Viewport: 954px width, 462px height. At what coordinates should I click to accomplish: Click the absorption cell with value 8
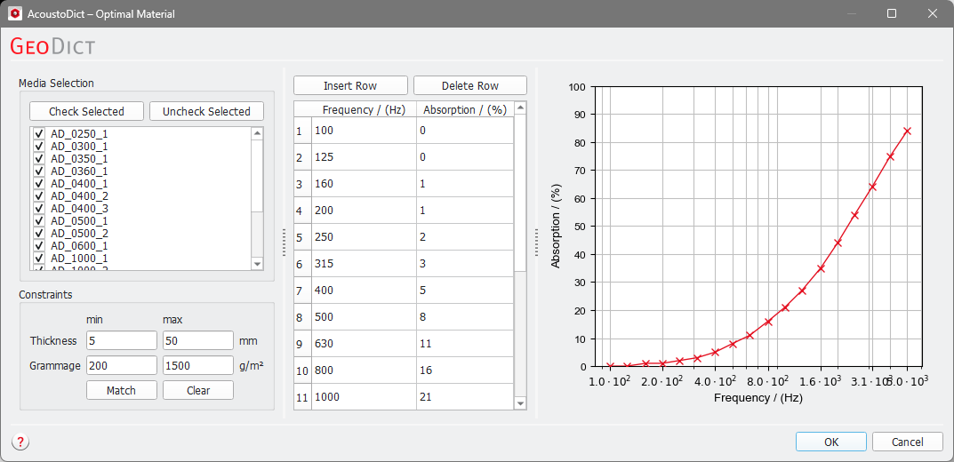pos(465,317)
